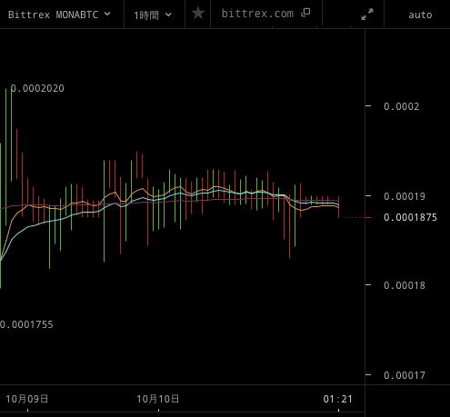Click the 0.0002 price axis label
This screenshot has height=417, width=450.
click(x=402, y=106)
